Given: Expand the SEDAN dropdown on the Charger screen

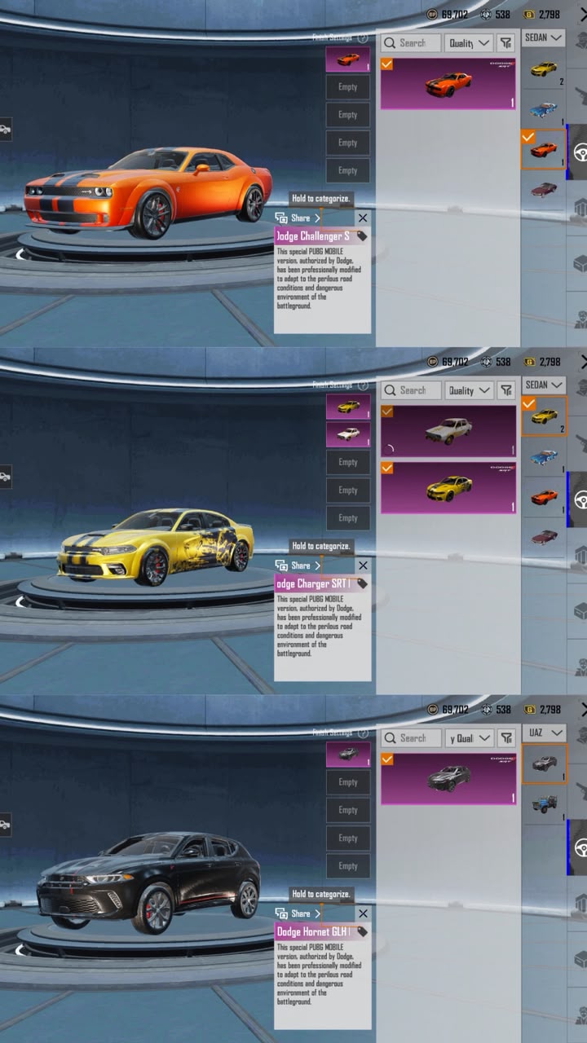Looking at the screenshot, I should tap(544, 385).
